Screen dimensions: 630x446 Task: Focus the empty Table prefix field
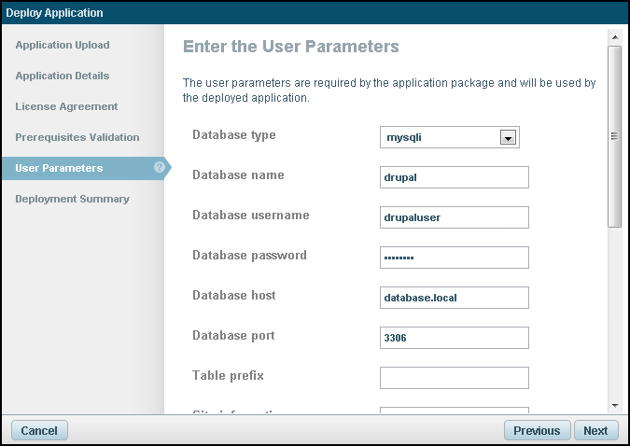coord(454,378)
